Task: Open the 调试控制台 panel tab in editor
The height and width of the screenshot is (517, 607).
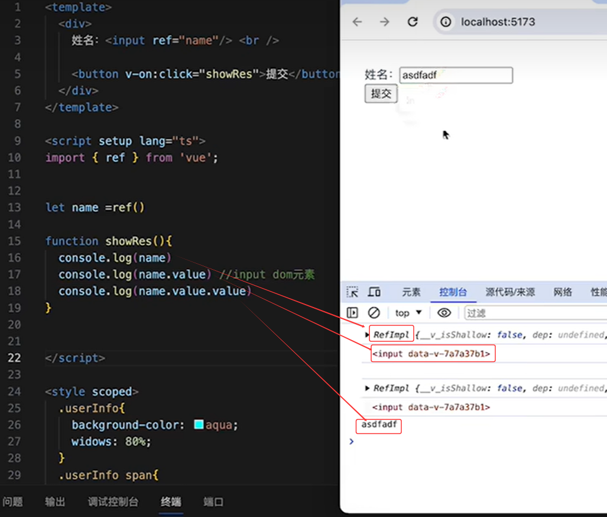Action: 113,502
